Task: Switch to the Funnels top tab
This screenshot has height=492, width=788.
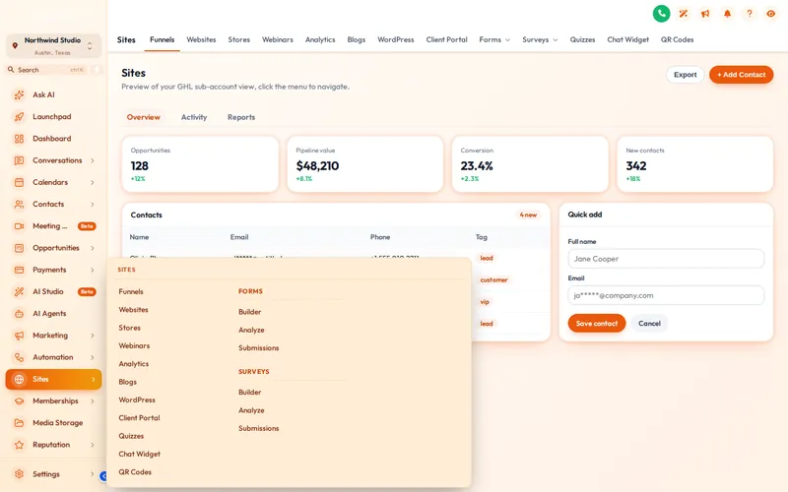Action: (x=162, y=39)
